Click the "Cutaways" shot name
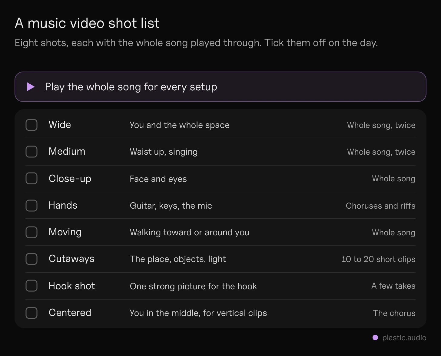Viewport: 441px width, 356px height. (x=71, y=259)
